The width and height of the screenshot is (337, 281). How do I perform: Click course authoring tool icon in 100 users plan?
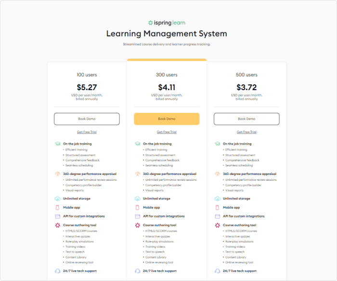click(58, 225)
